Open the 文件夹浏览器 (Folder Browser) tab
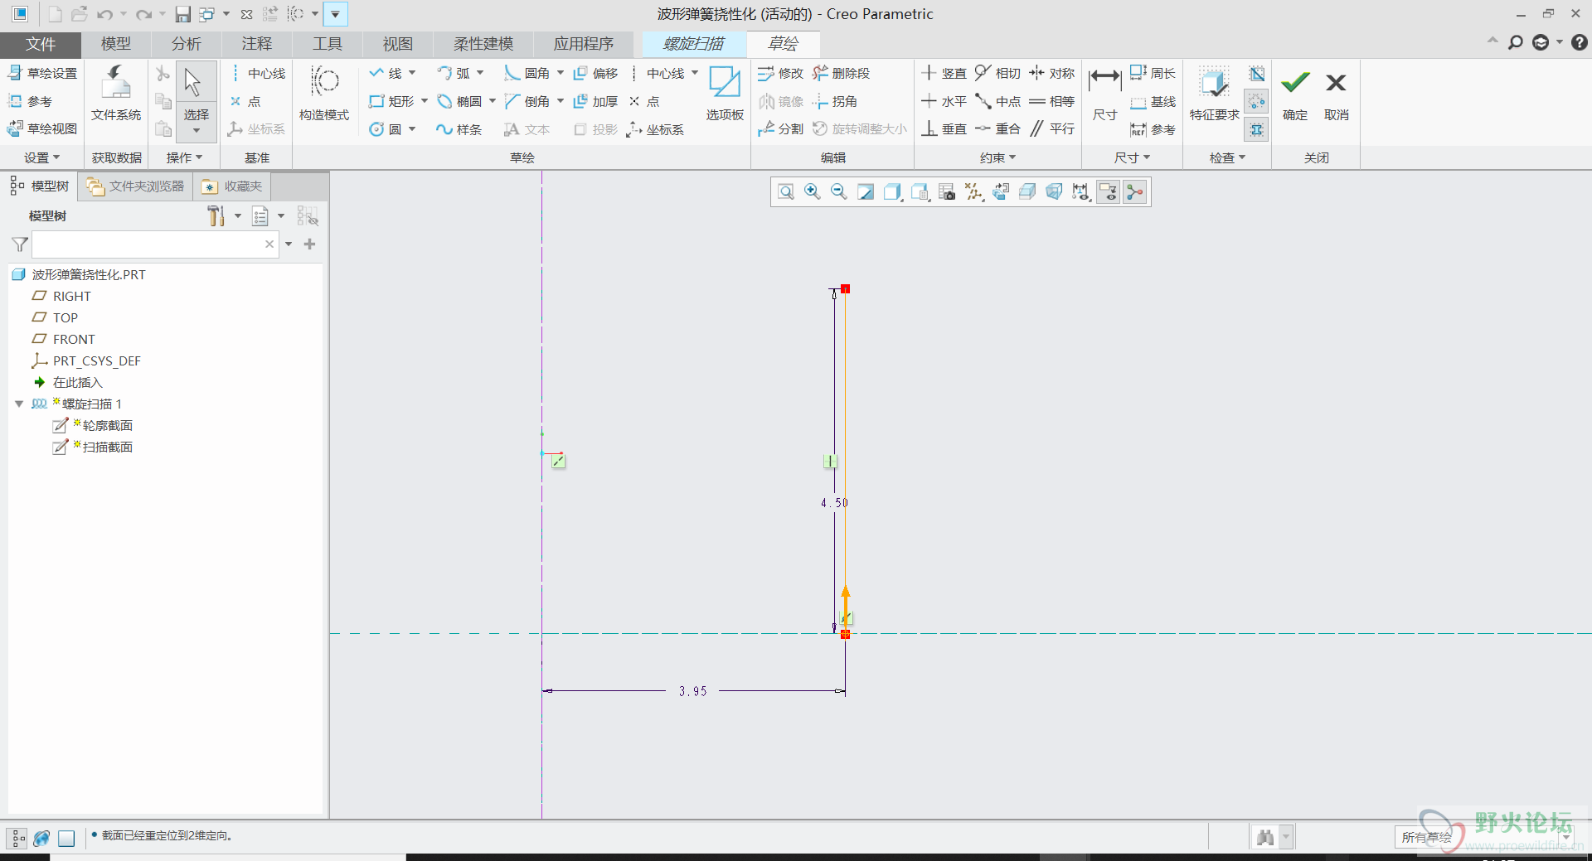The image size is (1592, 861). 136,186
